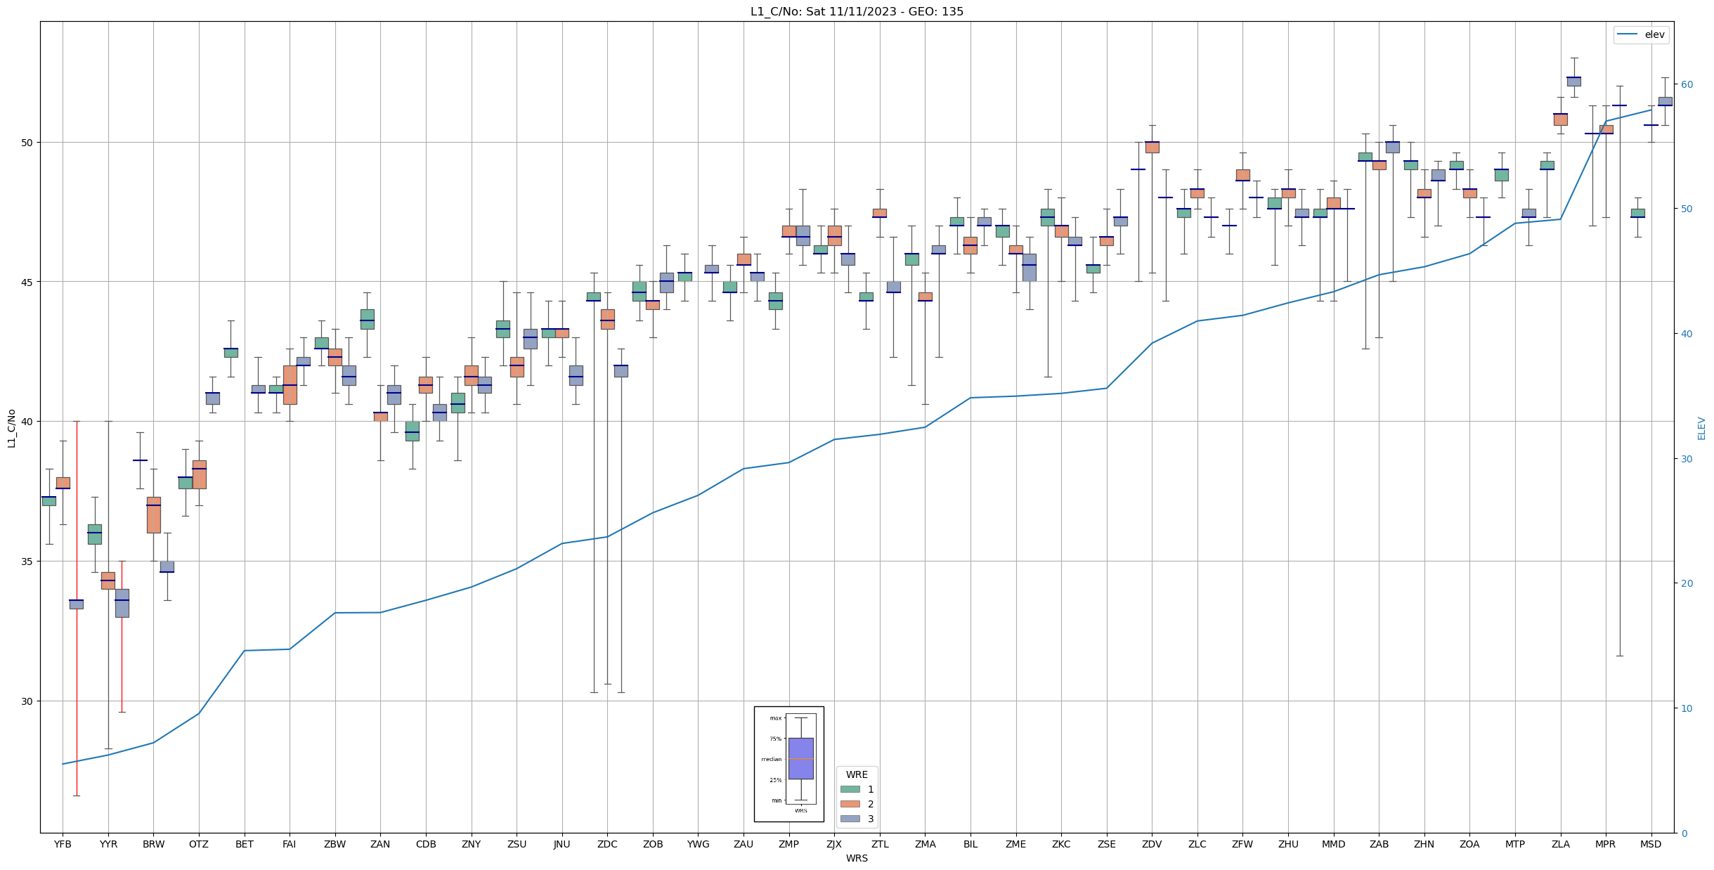
Task: Click the 'ELEV' right axis label
Action: (x=1701, y=428)
